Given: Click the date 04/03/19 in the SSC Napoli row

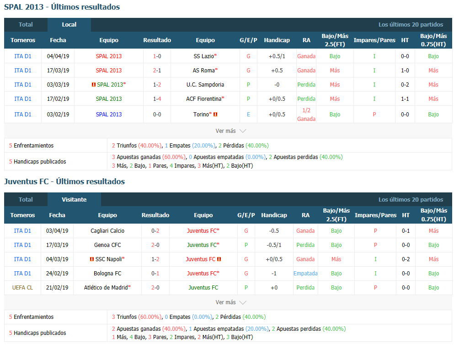Looking at the screenshot, I should pos(57,259).
